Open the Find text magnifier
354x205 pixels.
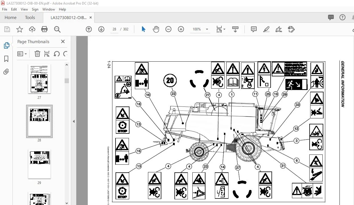pyautogui.click(x=57, y=29)
